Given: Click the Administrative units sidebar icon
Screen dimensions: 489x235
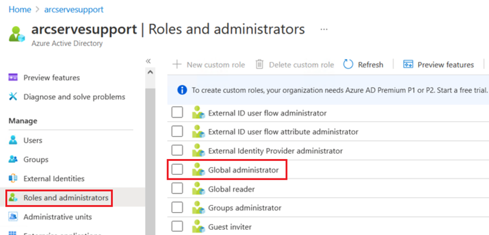Looking at the screenshot, I should click(x=13, y=217).
